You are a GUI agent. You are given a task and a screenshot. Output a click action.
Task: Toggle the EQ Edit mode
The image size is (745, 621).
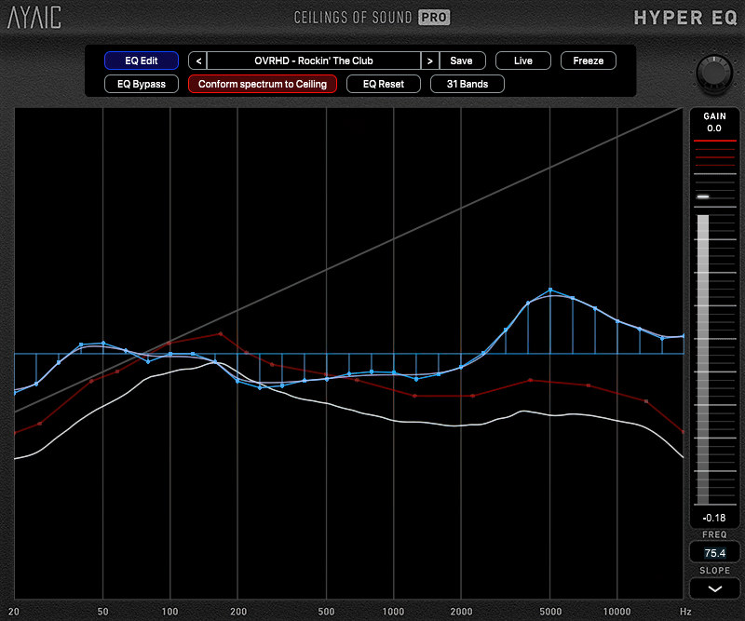tap(142, 61)
